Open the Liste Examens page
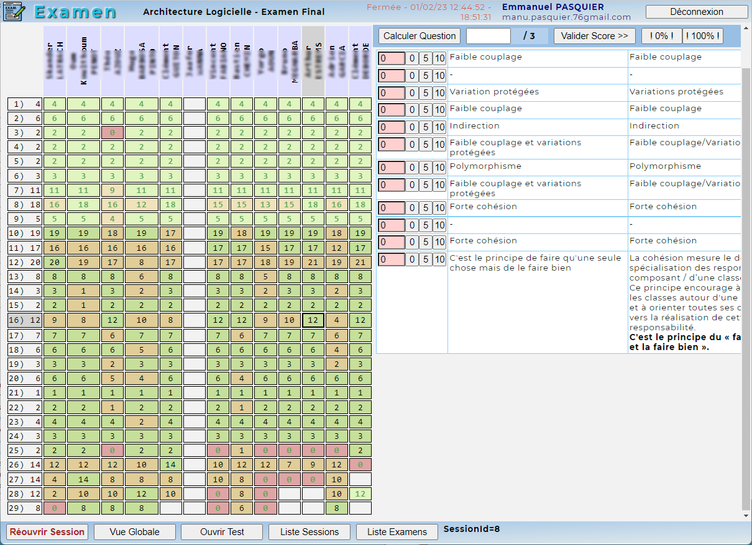The width and height of the screenshot is (752, 545). tap(397, 532)
